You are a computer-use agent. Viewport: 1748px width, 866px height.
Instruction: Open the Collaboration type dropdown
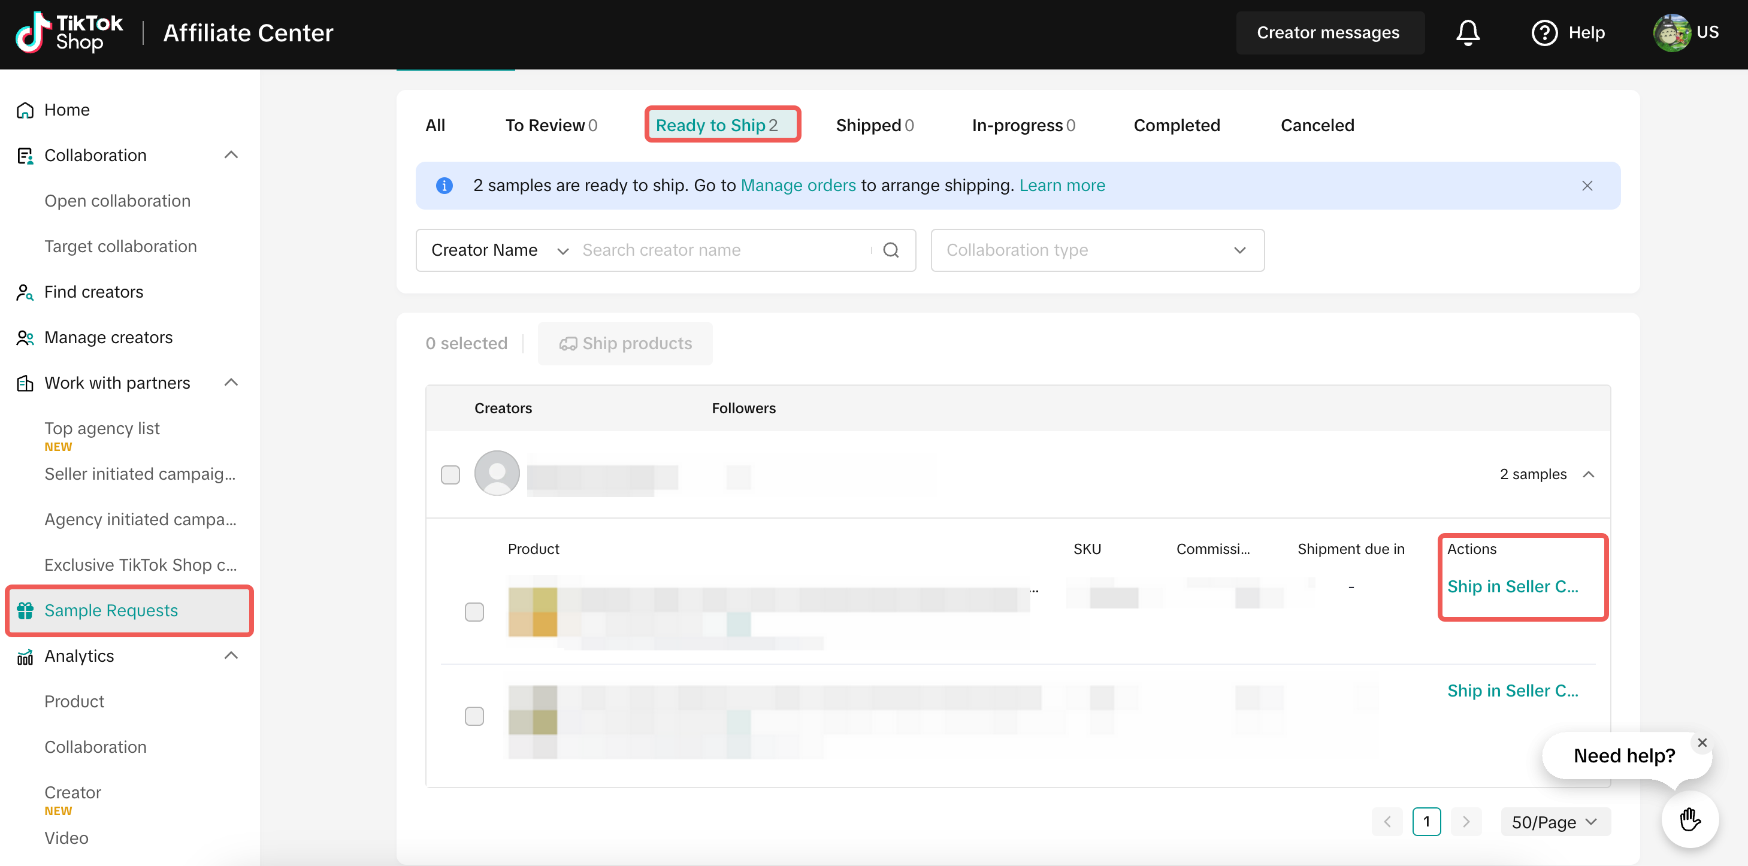[1097, 250]
